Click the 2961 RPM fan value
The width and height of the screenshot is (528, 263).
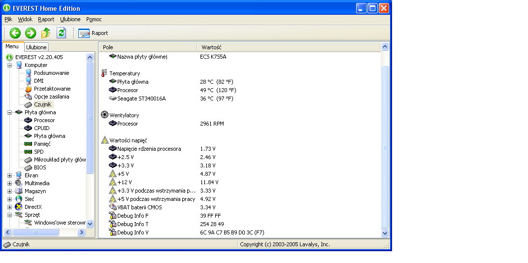pos(212,124)
